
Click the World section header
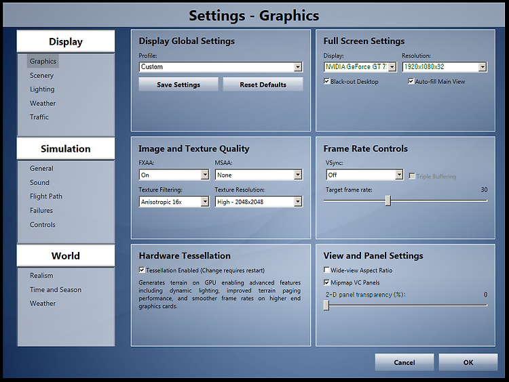coord(66,256)
